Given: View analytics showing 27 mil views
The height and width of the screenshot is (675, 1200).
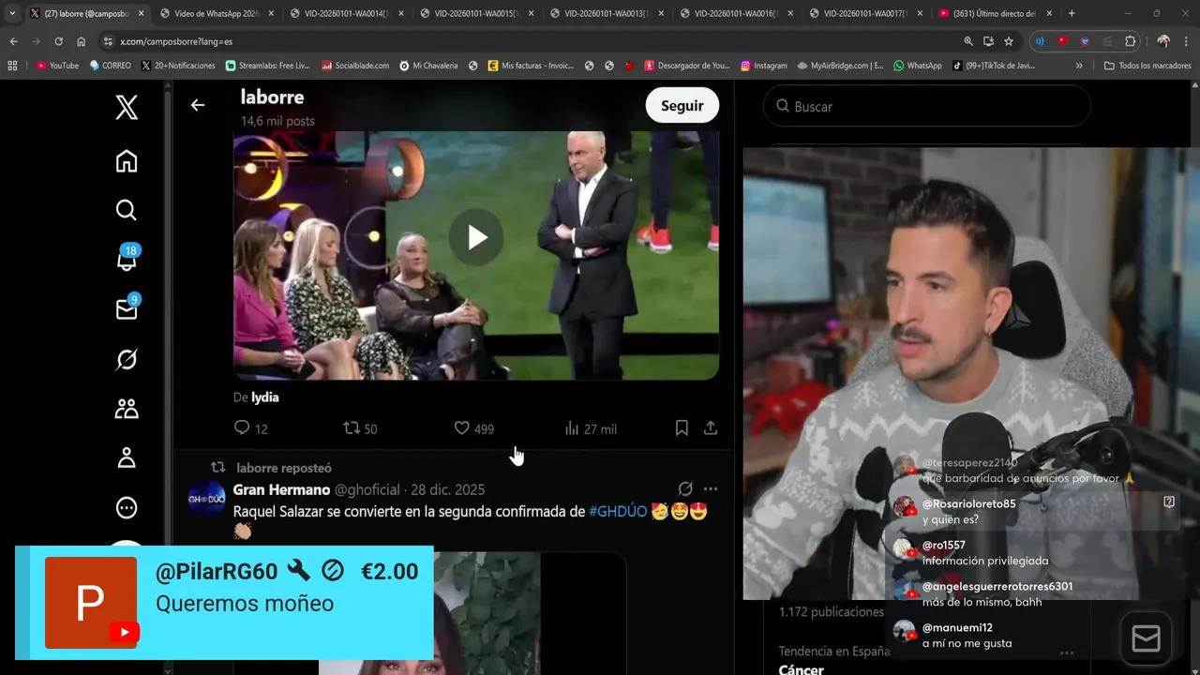Looking at the screenshot, I should tap(591, 428).
